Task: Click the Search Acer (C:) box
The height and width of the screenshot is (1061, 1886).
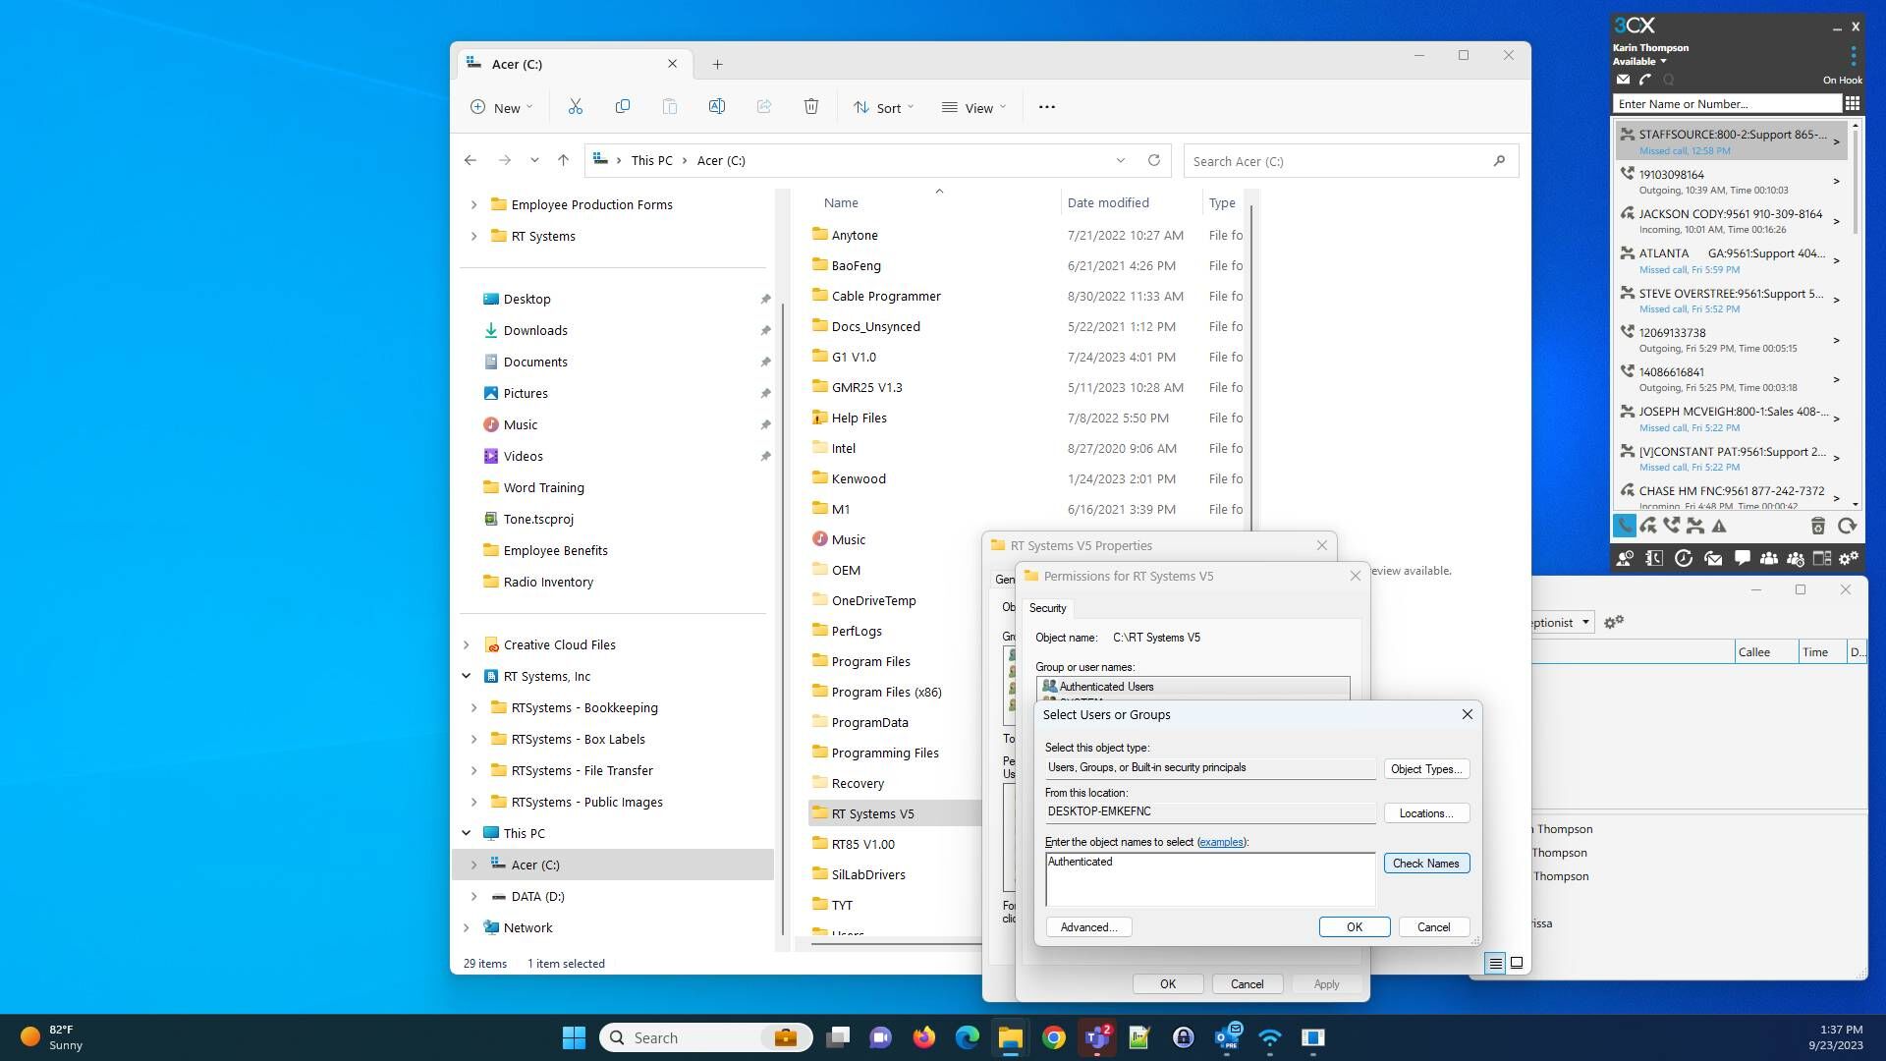Action: [1351, 161]
